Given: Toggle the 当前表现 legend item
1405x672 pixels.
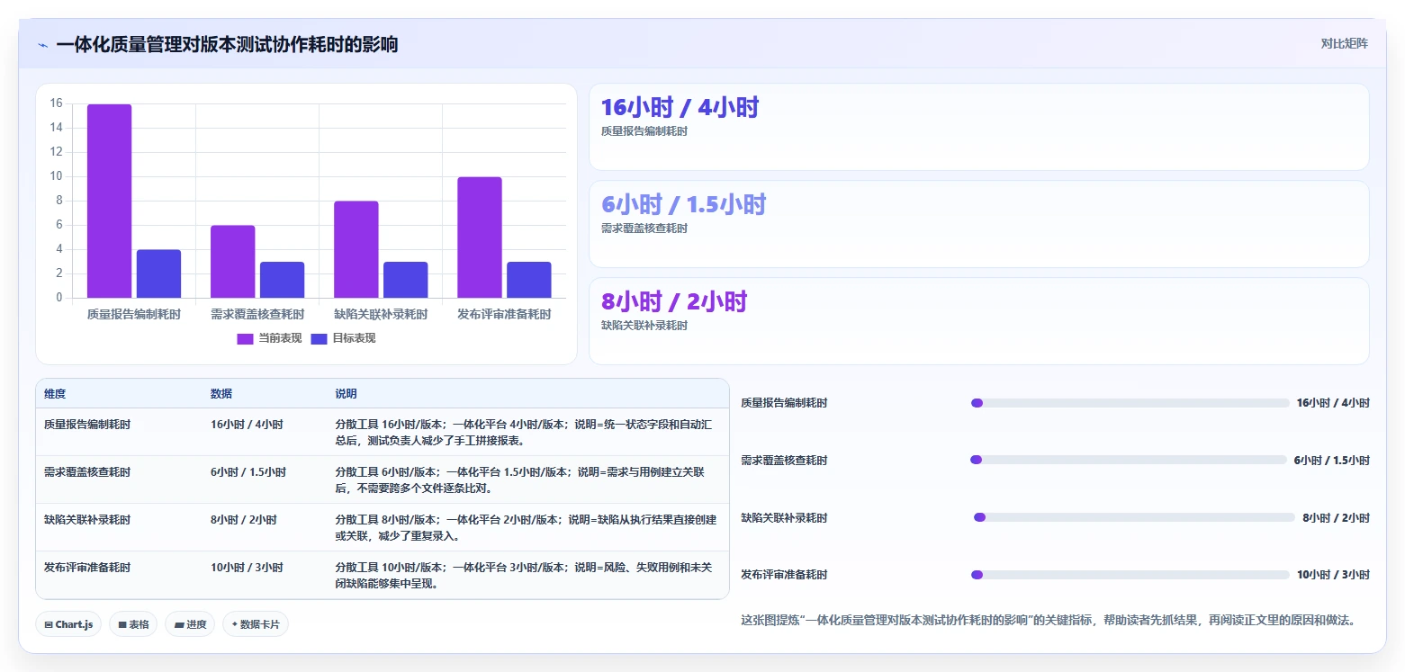Looking at the screenshot, I should [269, 338].
